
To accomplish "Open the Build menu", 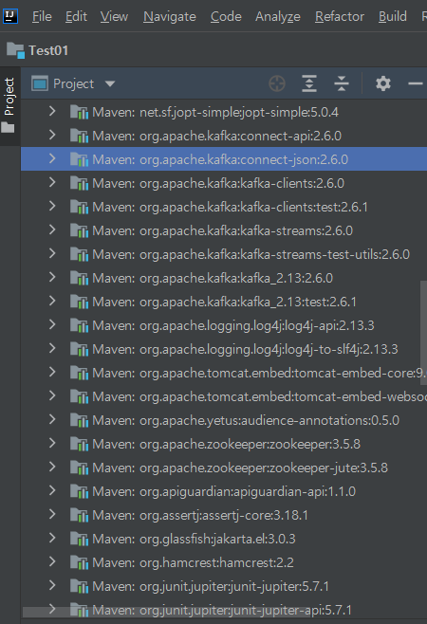I will (392, 16).
